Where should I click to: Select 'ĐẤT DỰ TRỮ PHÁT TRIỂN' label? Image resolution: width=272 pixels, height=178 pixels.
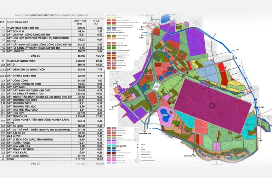(x=38, y=130)
